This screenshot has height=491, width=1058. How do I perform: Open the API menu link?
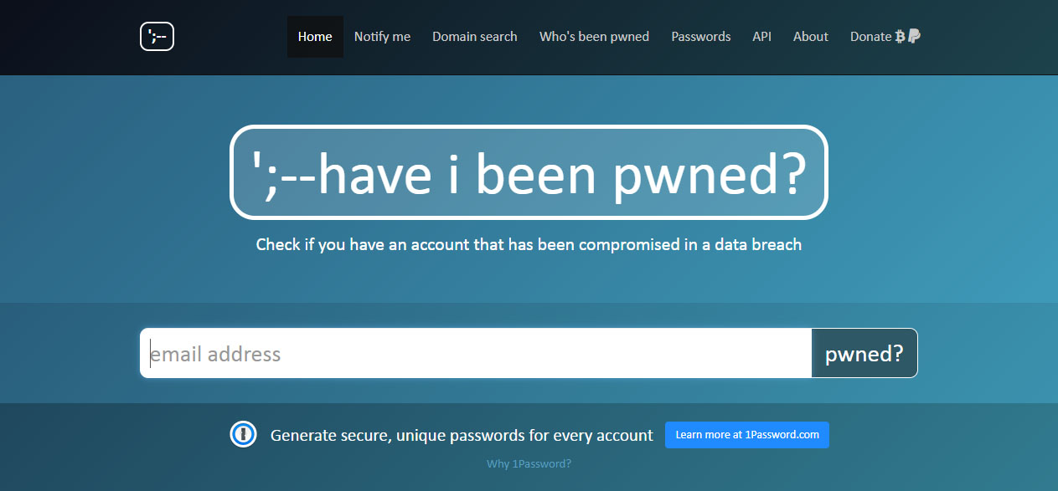pos(761,37)
